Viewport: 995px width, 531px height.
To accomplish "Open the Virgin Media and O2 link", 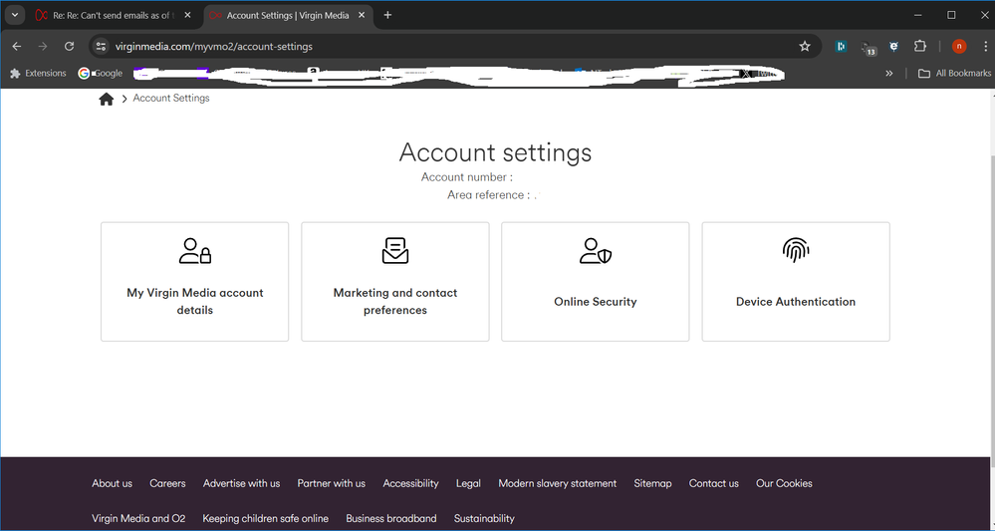I will (x=138, y=518).
